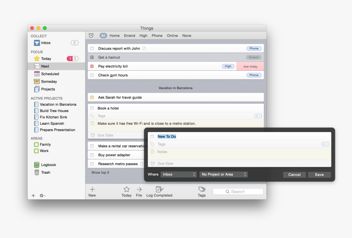Filter by Home tag
The width and height of the screenshot is (352, 238).
(x=115, y=36)
